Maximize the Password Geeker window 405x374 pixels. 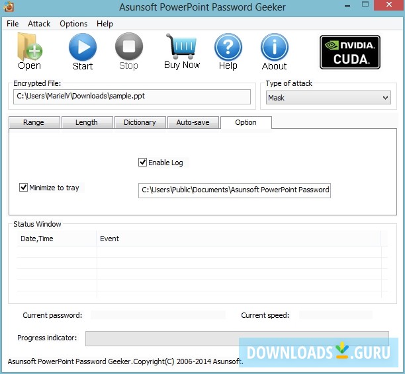[x=365, y=5]
